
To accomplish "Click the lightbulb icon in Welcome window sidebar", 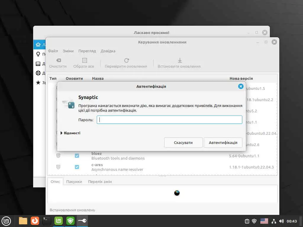I will (38, 54).
